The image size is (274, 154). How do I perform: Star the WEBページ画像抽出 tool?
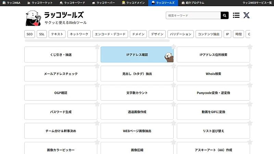(x=174, y=123)
